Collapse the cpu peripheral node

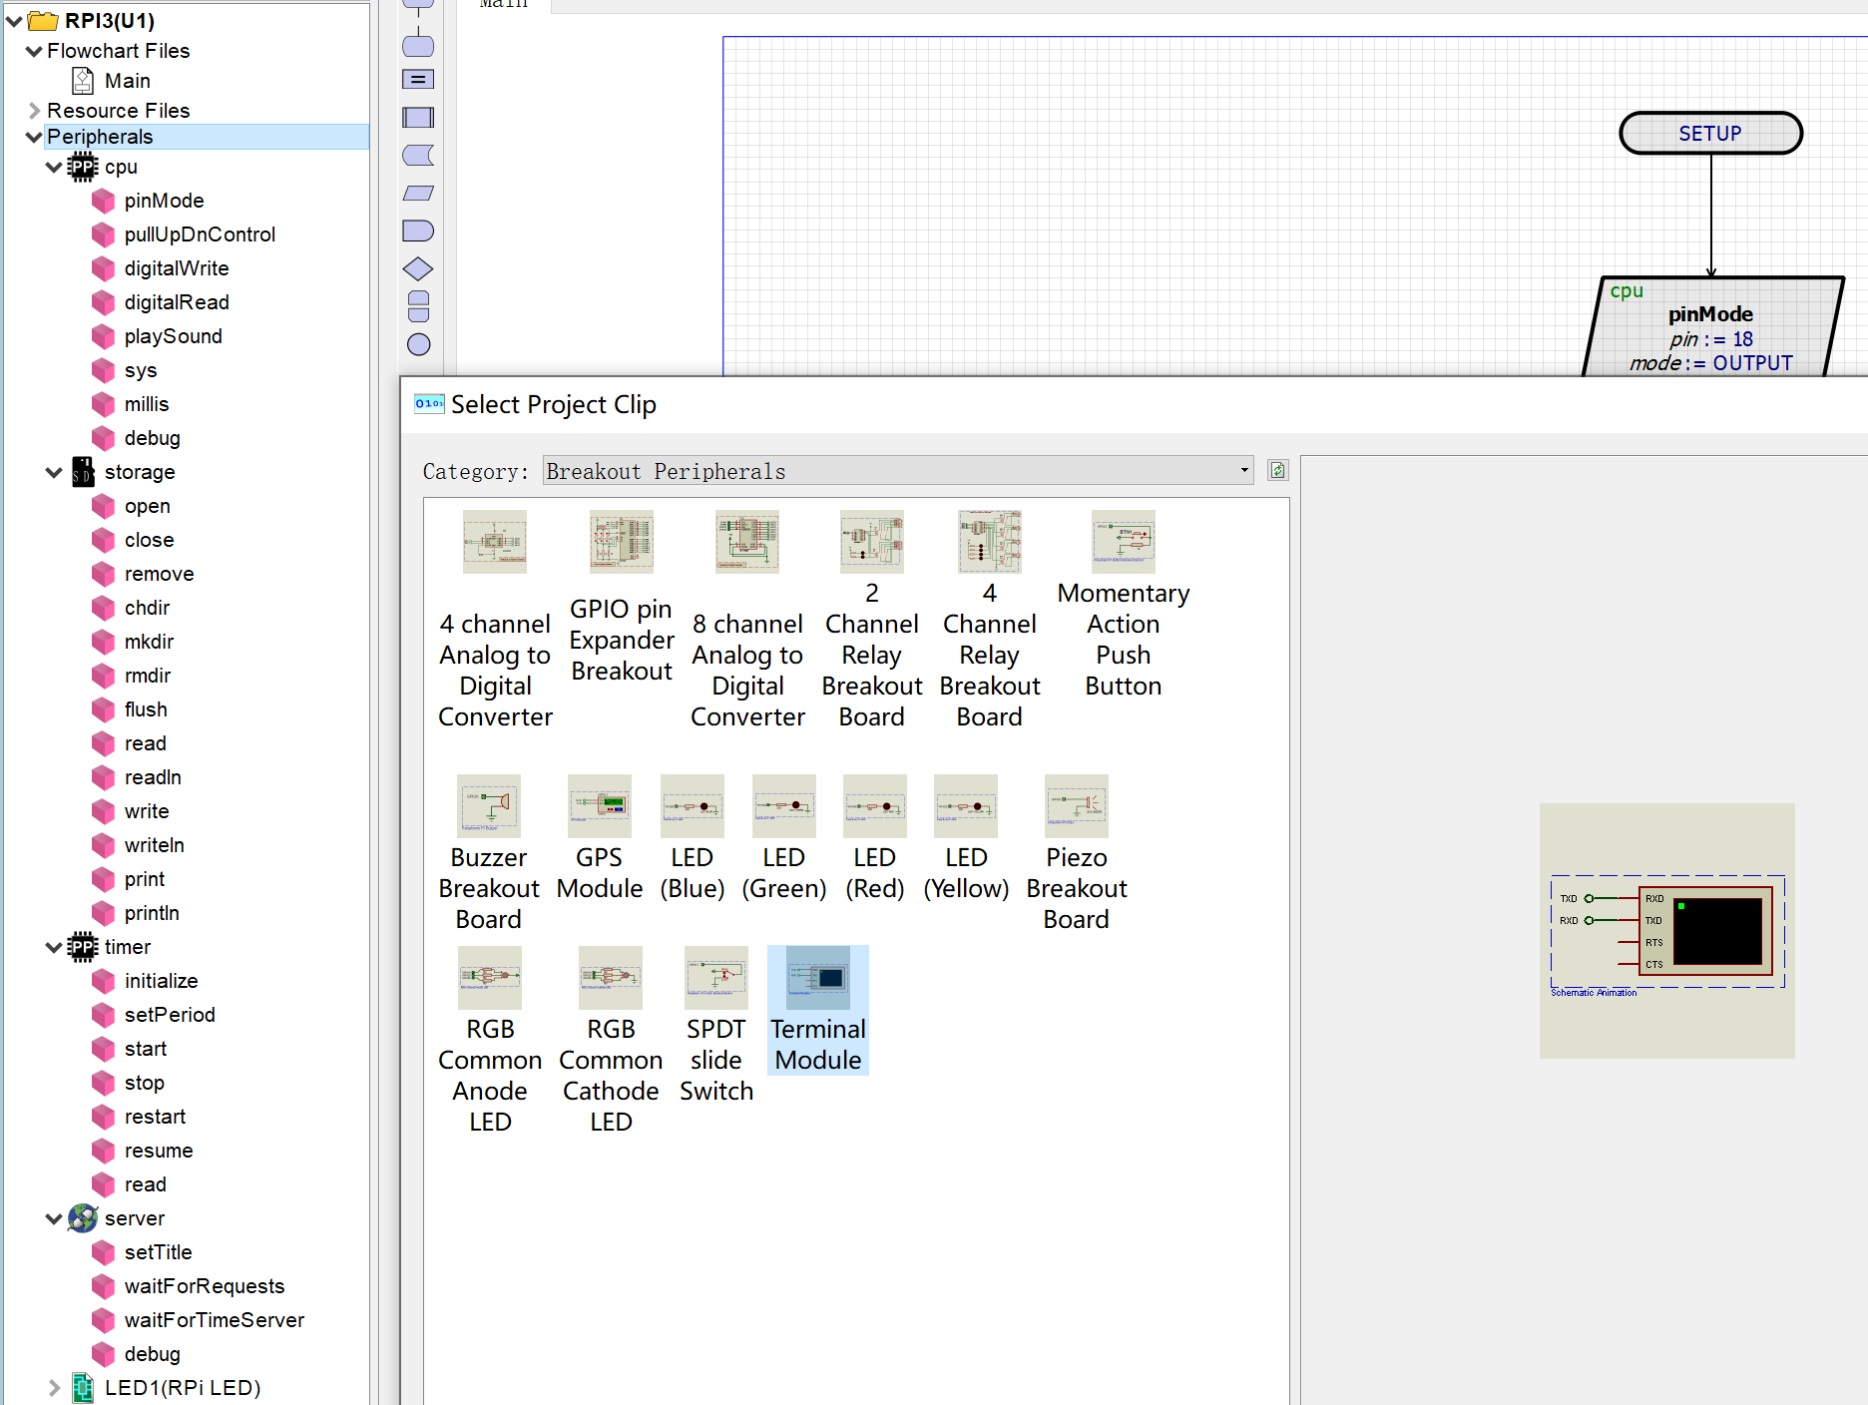click(x=54, y=167)
